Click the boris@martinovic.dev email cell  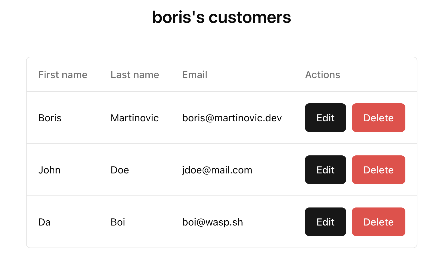coord(232,118)
